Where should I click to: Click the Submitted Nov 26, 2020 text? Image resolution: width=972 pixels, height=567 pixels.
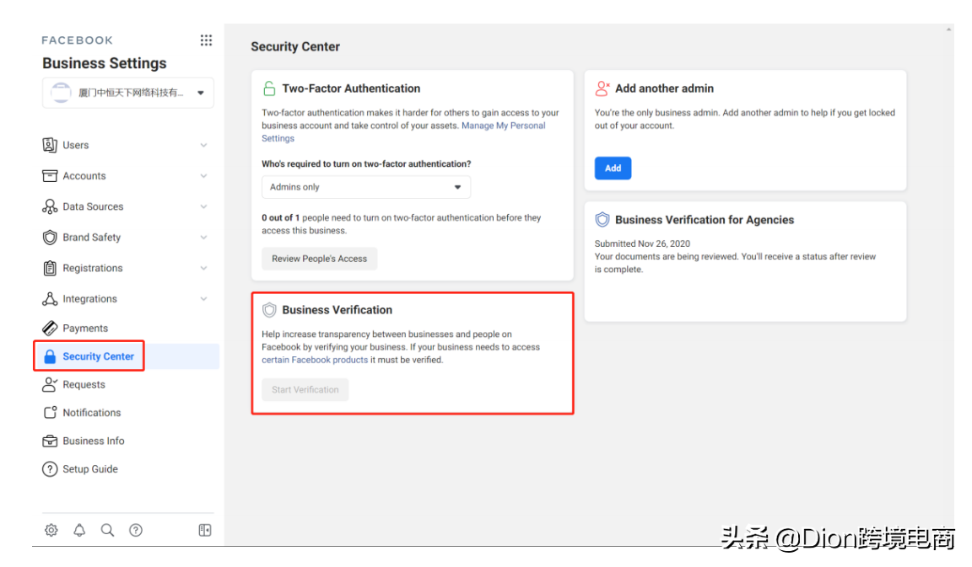[x=642, y=243]
